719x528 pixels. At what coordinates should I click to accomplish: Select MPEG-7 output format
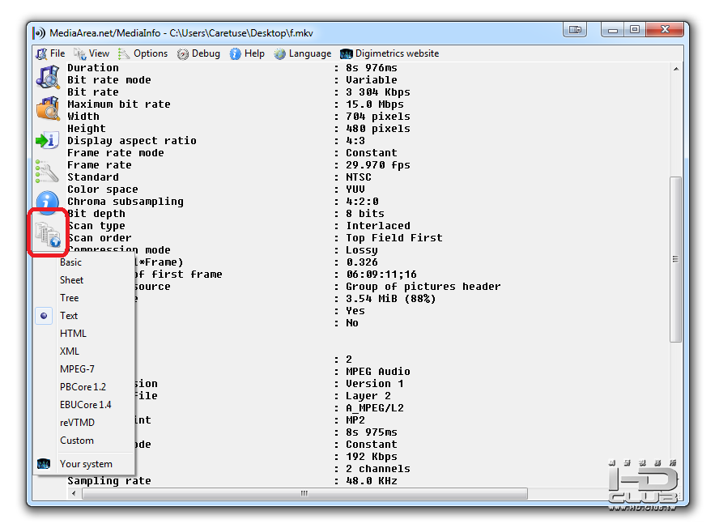point(85,369)
